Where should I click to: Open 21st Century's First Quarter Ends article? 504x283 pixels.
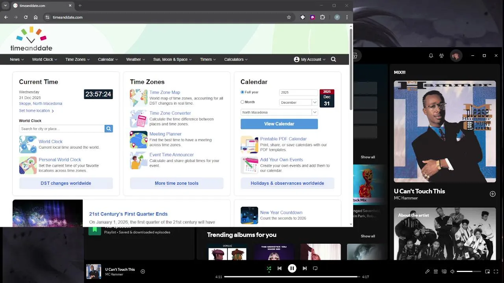(x=128, y=214)
